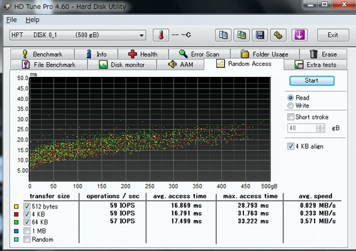Open Error Scan magnifier tab
The height and width of the screenshot is (251, 356).
(x=199, y=54)
